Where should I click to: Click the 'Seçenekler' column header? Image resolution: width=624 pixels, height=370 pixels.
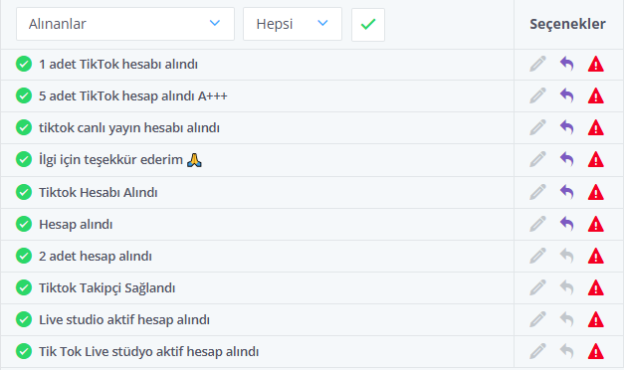(567, 24)
